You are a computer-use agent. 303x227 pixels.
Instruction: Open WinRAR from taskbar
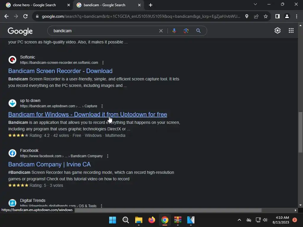click(x=178, y=220)
